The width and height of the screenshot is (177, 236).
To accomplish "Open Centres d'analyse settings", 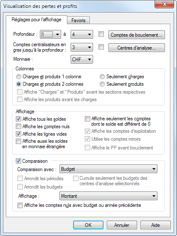I will click(x=137, y=48).
